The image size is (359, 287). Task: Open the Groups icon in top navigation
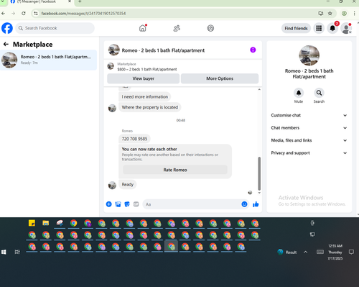pos(210,28)
